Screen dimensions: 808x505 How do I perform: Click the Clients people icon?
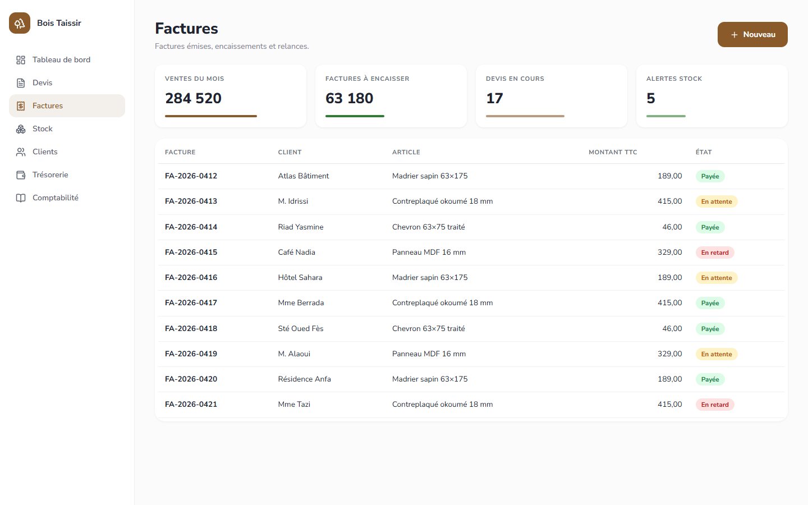(x=21, y=152)
